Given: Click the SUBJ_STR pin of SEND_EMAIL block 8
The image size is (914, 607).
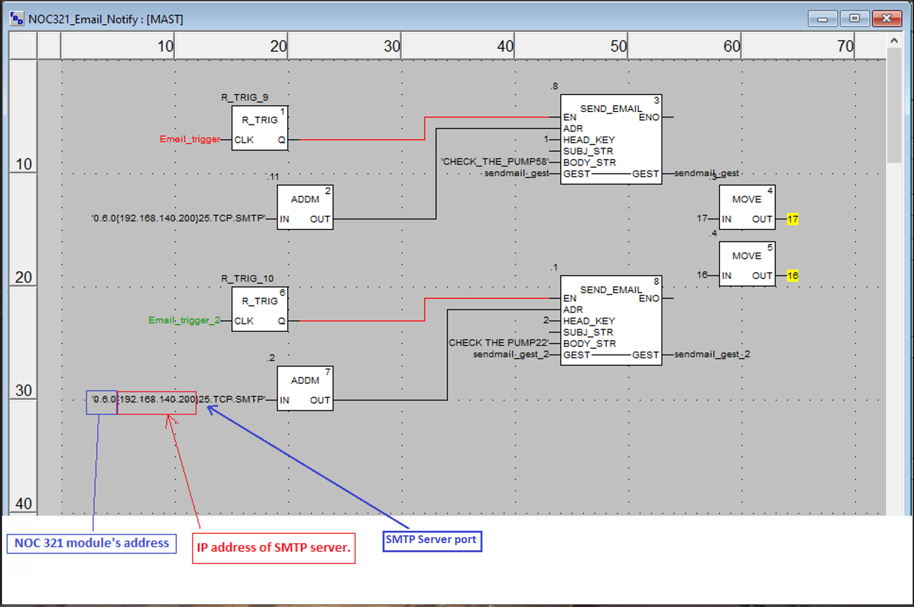Looking at the screenshot, I should 588,333.
